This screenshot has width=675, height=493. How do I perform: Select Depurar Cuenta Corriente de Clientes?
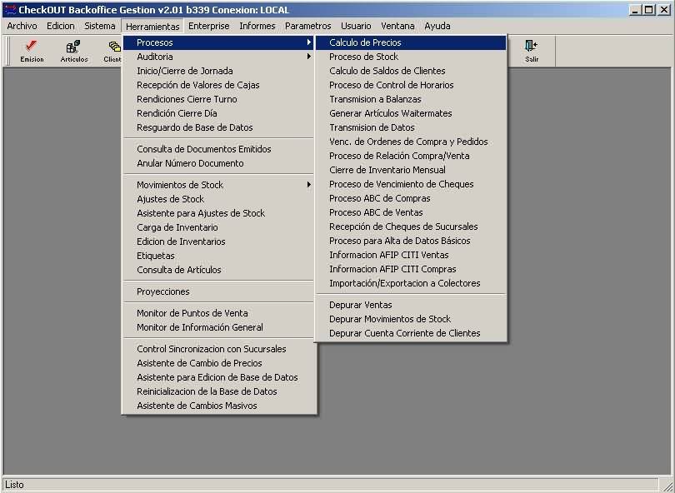(x=411, y=334)
